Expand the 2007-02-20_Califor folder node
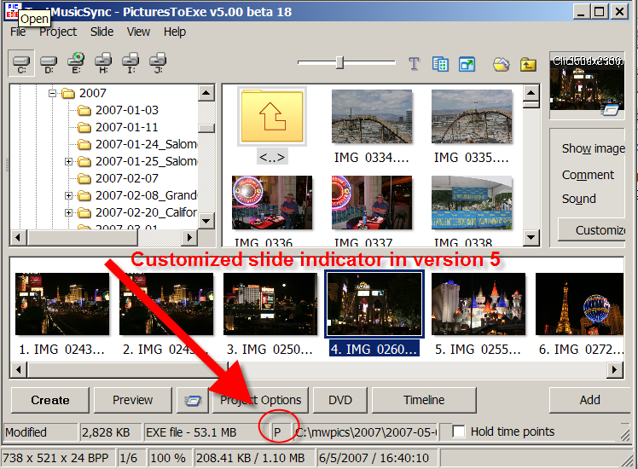This screenshot has height=469, width=638. [68, 212]
